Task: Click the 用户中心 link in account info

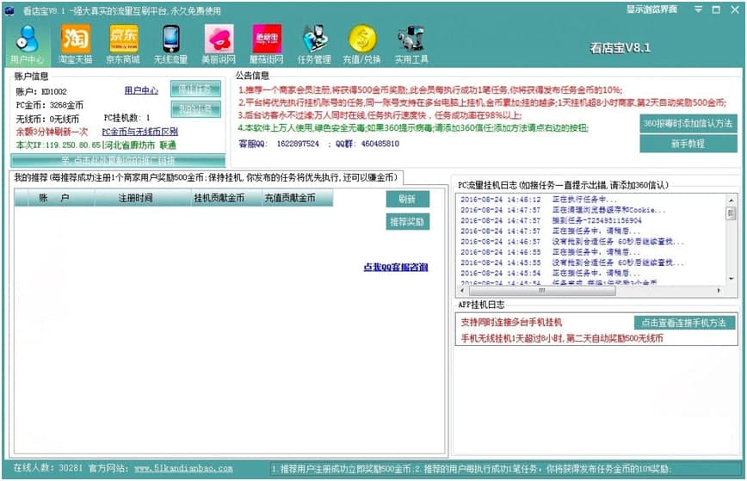Action: coord(141,90)
